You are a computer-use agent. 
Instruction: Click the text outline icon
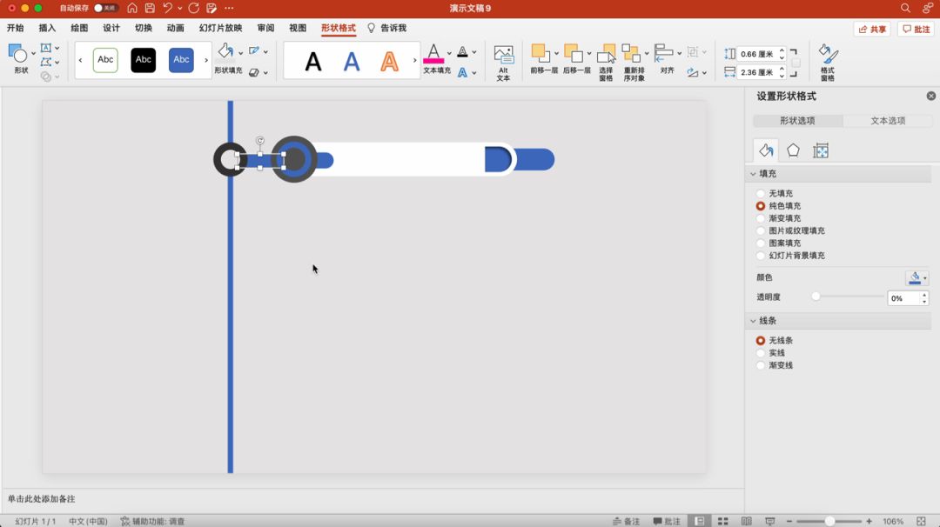click(x=462, y=52)
